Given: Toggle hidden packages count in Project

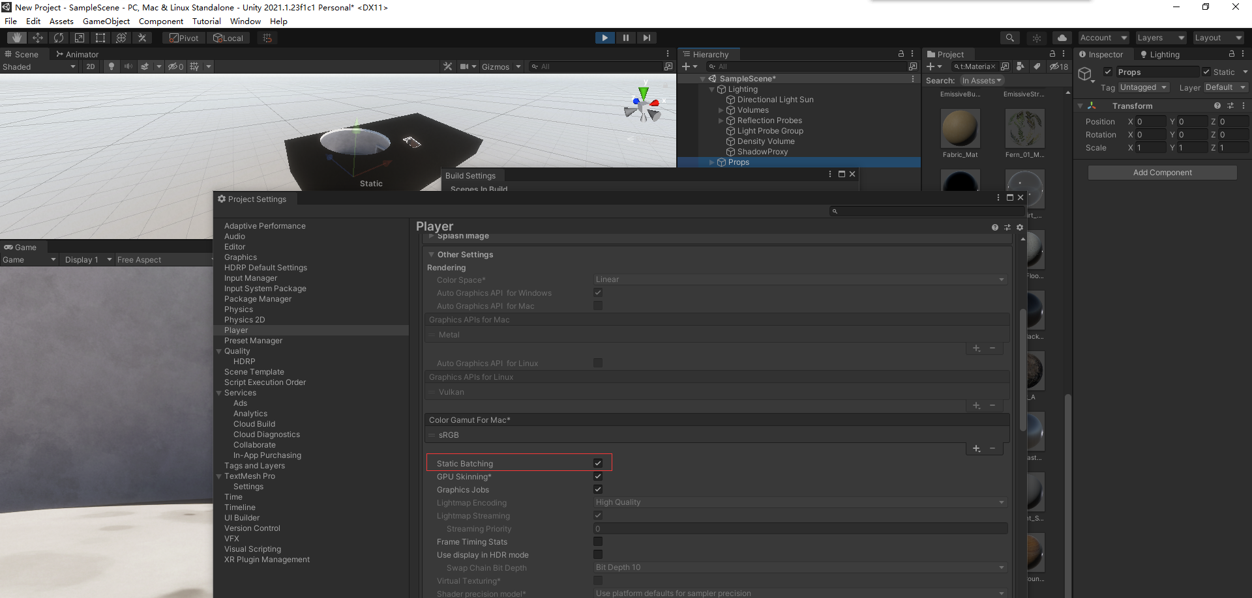Looking at the screenshot, I should tap(1059, 66).
